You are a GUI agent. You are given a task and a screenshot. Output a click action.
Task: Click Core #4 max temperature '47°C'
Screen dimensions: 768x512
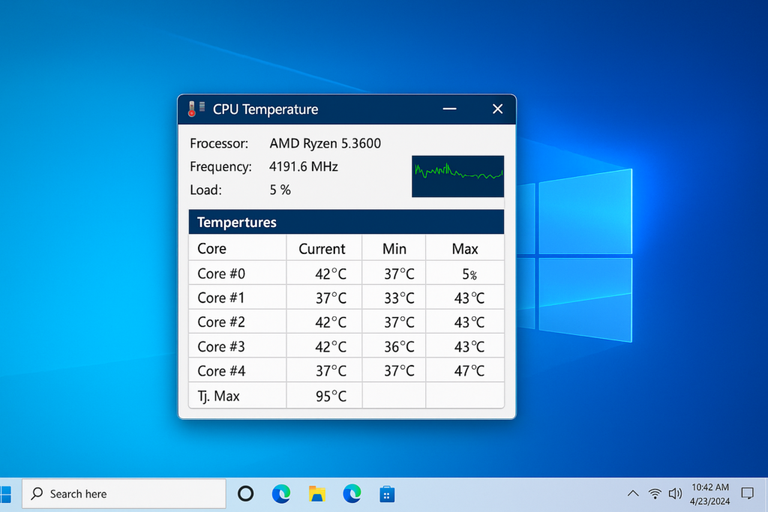[x=469, y=370]
